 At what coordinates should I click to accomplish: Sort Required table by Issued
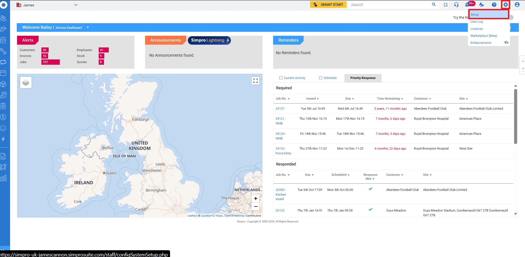pos(312,99)
